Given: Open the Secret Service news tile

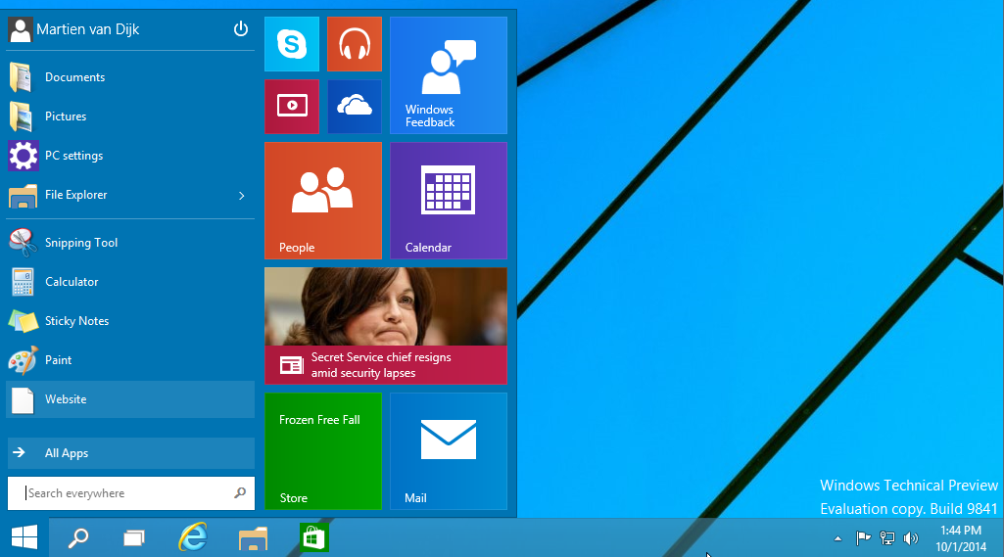Looking at the screenshot, I should click(386, 326).
